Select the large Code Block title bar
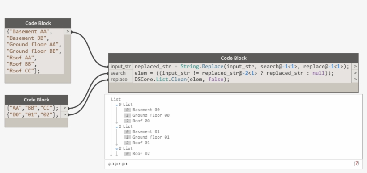 234,58
